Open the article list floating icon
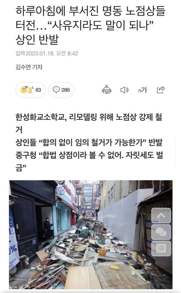The width and height of the screenshot is (181, 293). point(161,248)
